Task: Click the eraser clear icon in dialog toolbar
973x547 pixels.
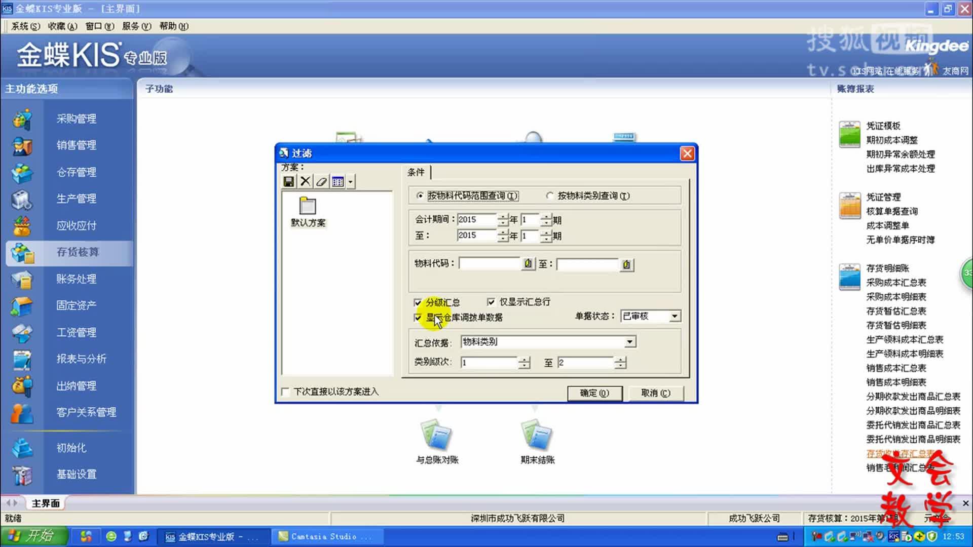Action: click(x=321, y=181)
